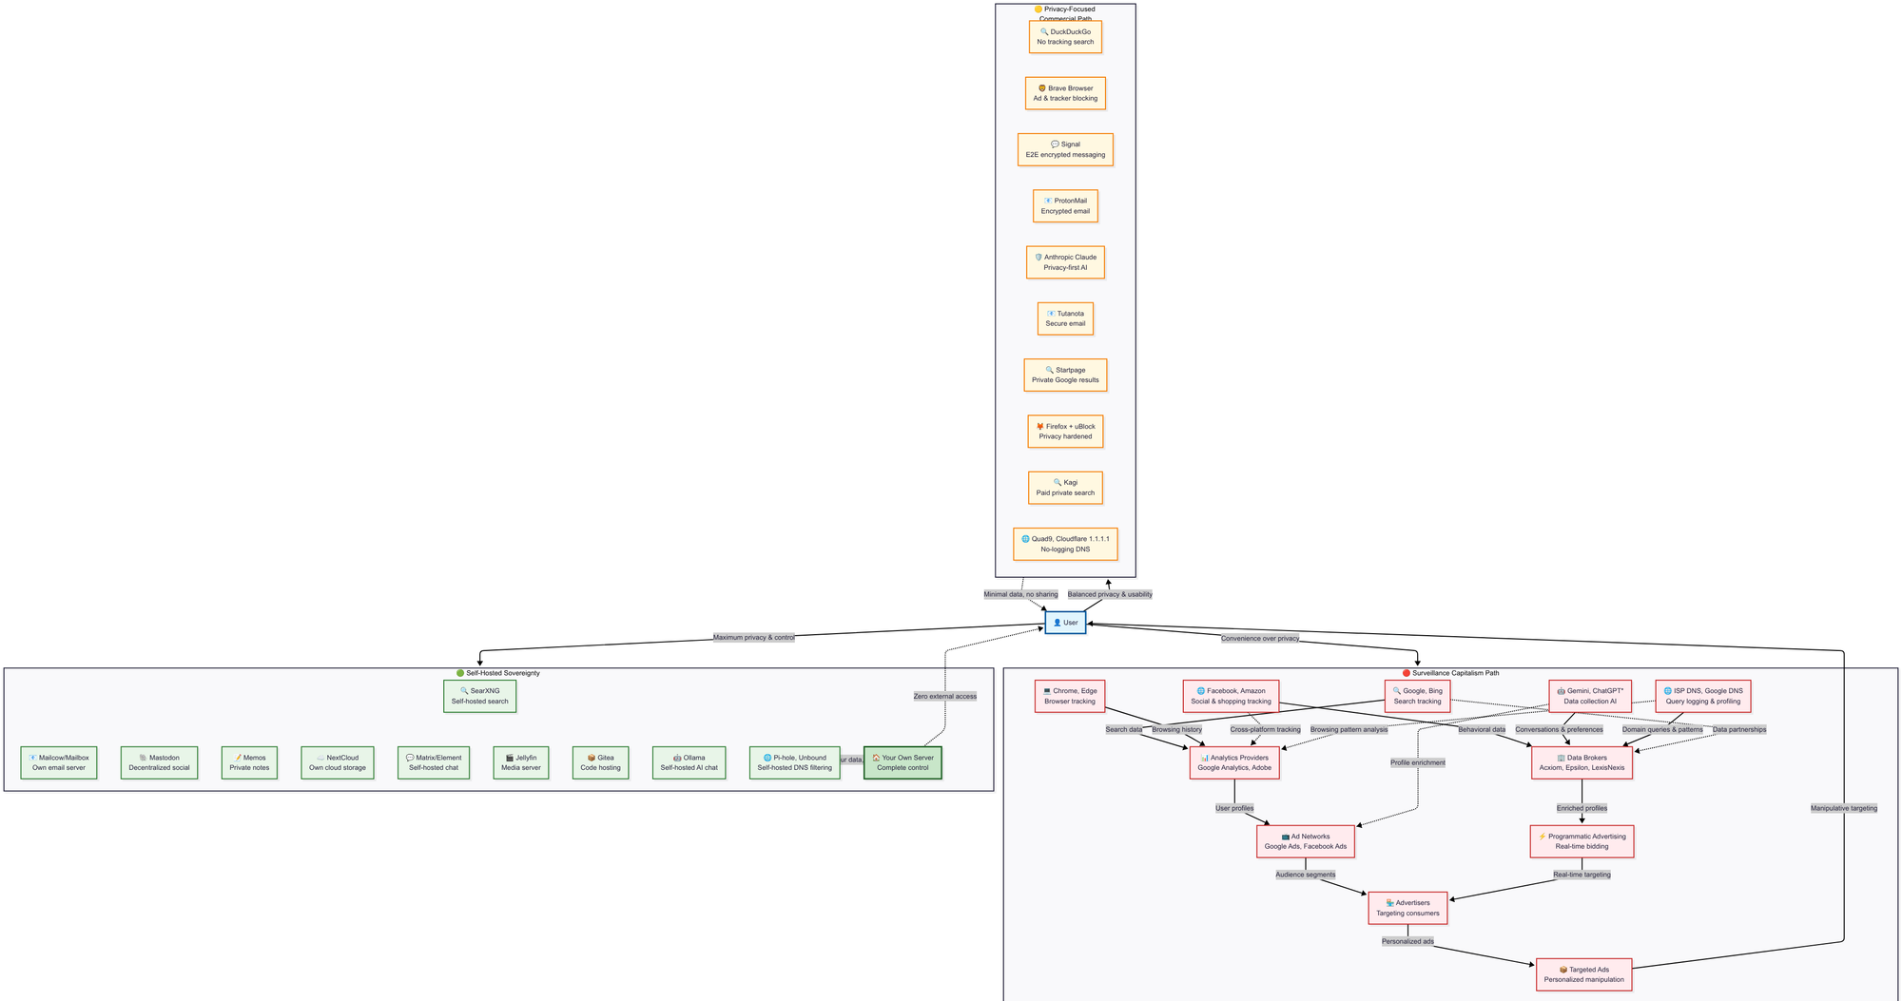Click the "Convenience over privacy" edge label
This screenshot has width=1902, height=1001.
(1259, 639)
